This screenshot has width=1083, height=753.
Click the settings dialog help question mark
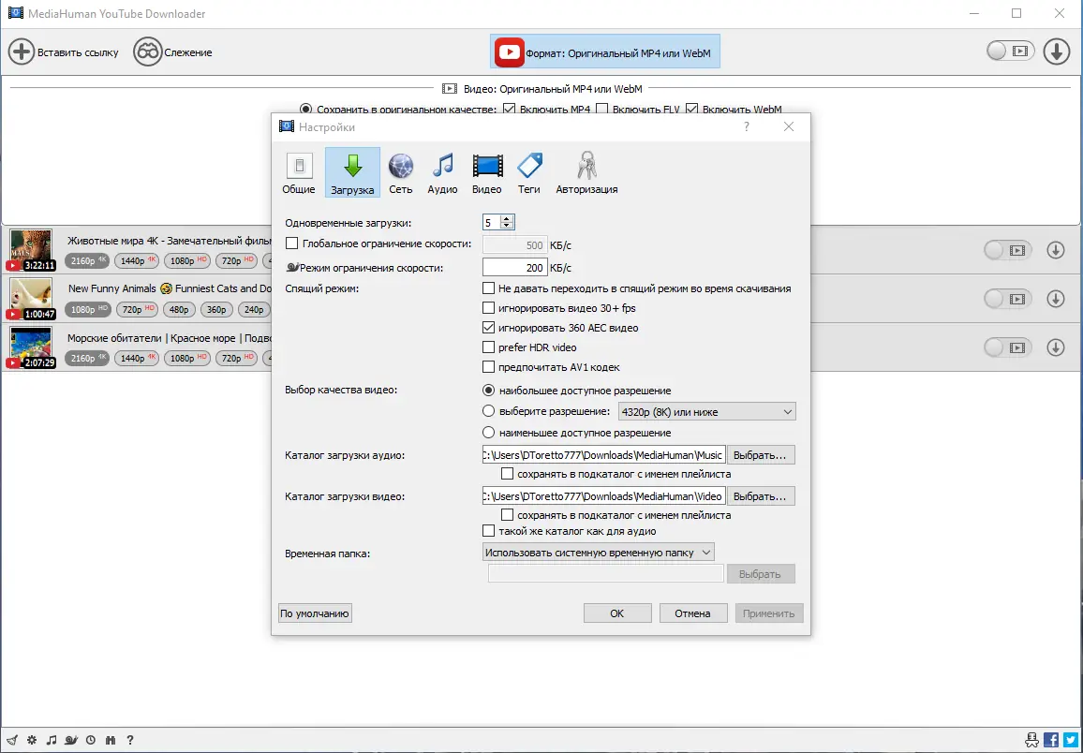[x=747, y=126]
